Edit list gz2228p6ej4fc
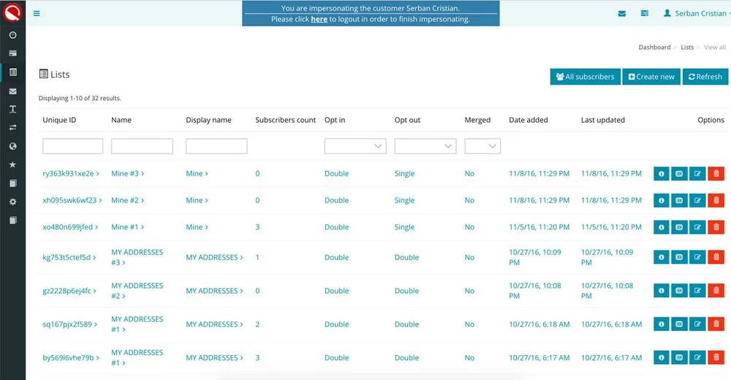 point(697,290)
